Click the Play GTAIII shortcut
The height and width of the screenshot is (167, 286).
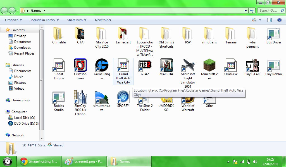click(x=252, y=65)
